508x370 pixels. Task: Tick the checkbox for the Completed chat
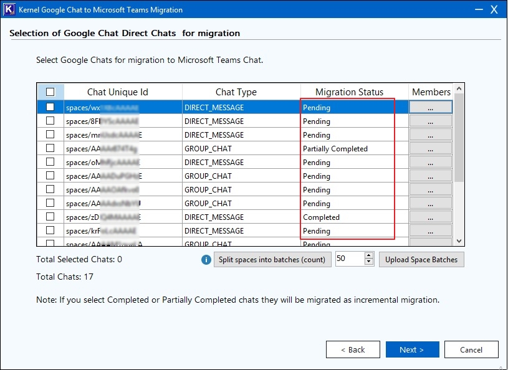point(50,217)
